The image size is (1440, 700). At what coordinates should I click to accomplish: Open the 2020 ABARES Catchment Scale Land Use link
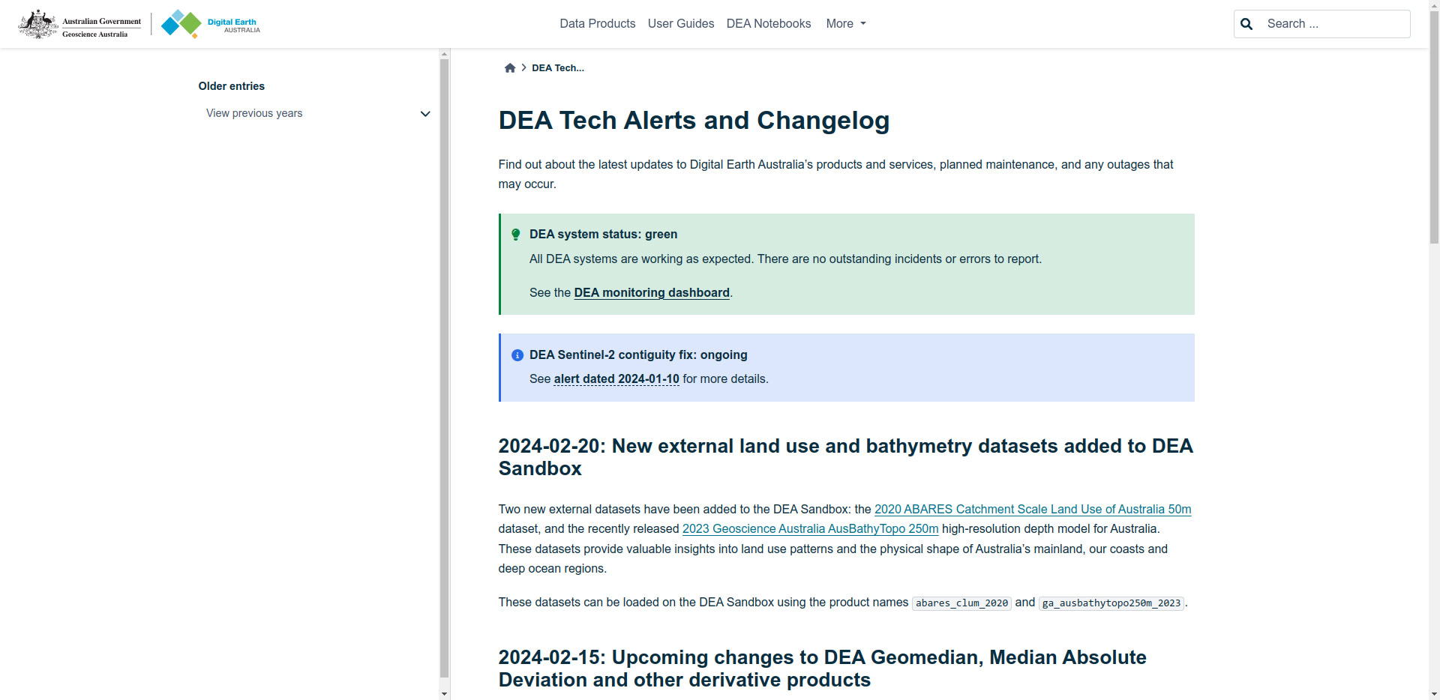pos(1032,510)
